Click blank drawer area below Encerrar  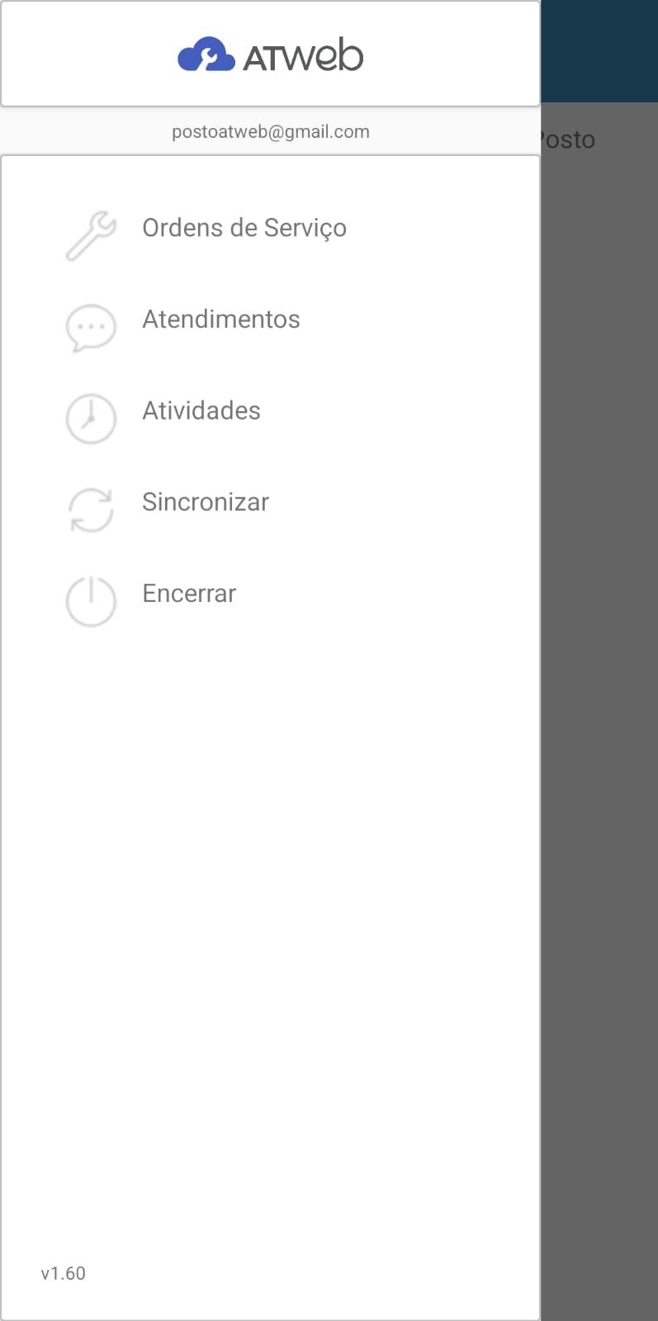pyautogui.click(x=270, y=908)
